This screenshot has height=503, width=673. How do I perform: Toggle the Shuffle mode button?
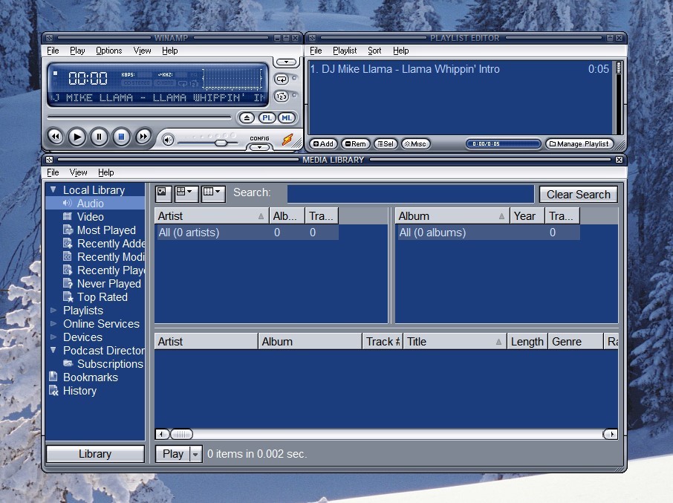point(282,97)
